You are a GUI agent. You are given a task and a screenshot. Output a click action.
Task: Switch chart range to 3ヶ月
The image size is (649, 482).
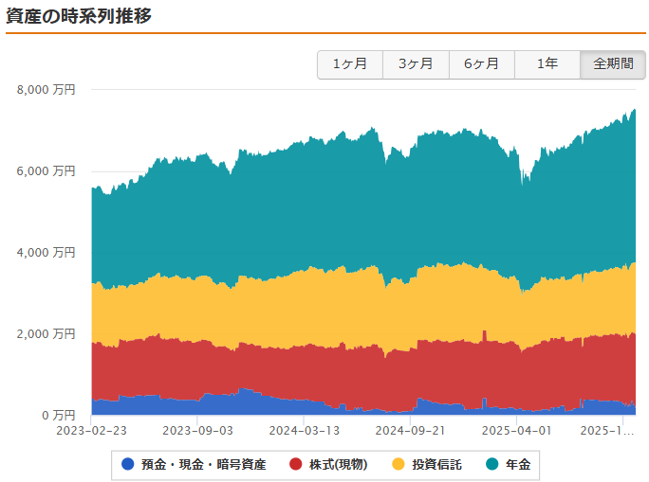click(x=416, y=64)
